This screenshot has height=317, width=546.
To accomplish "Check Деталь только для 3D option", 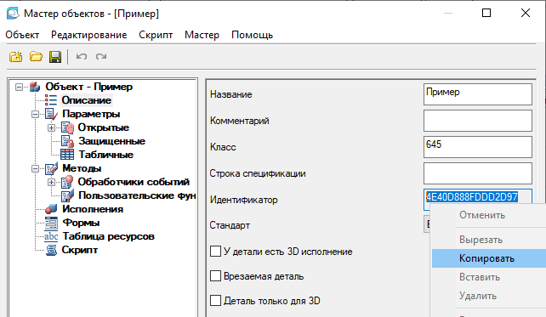I will [x=215, y=300].
